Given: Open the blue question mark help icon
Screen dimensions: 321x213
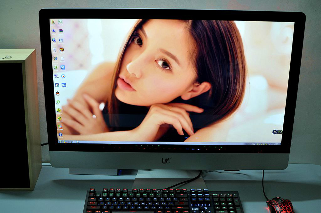Looking at the screenshot, I should click(x=60, y=135).
